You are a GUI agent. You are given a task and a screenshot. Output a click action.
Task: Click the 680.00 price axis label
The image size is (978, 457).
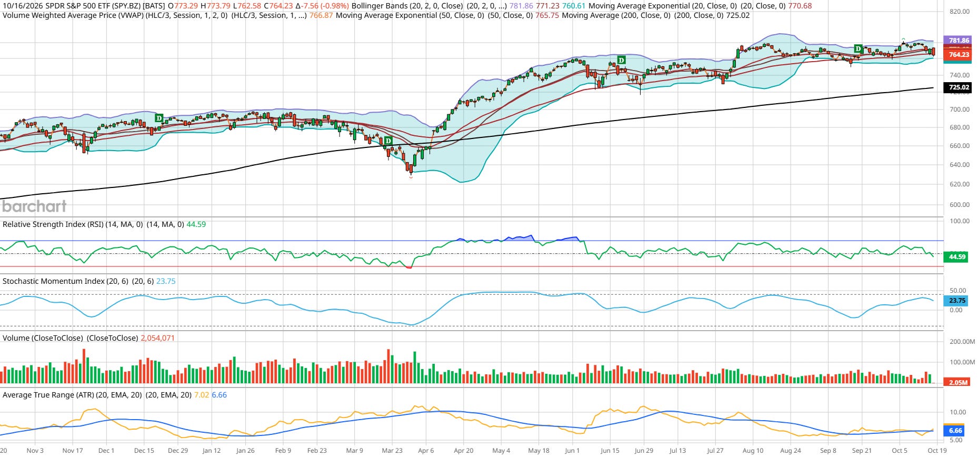pos(960,127)
